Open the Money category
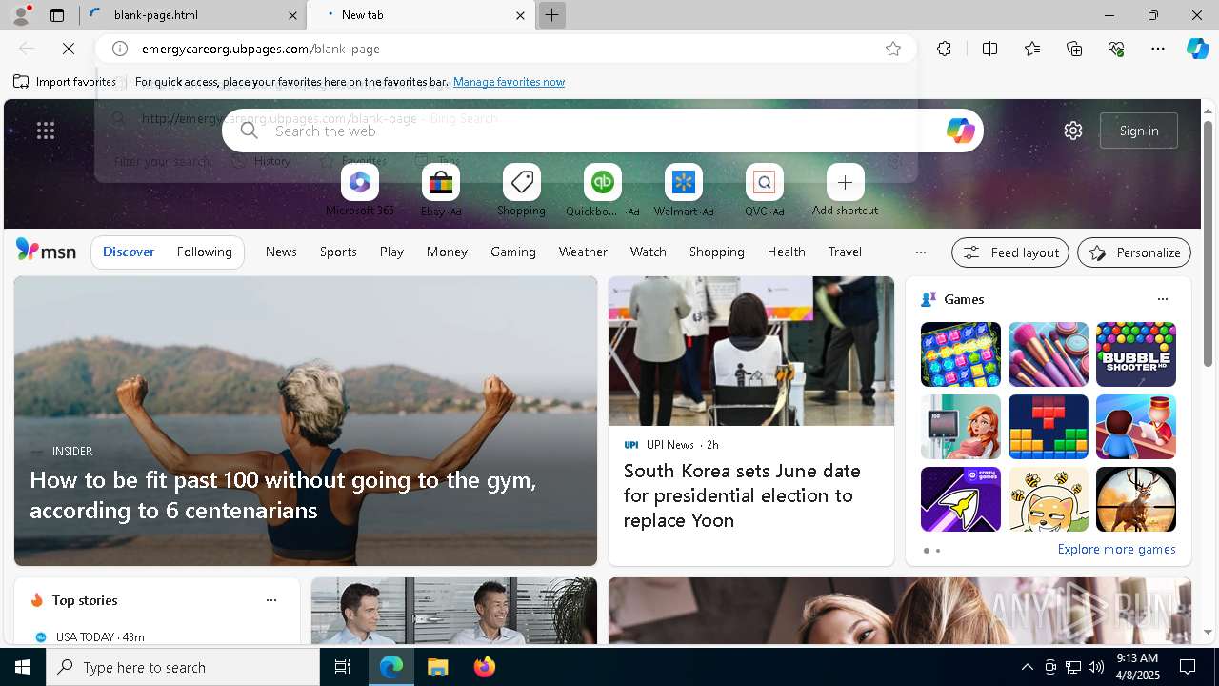Viewport: 1219px width, 686px height. click(447, 252)
